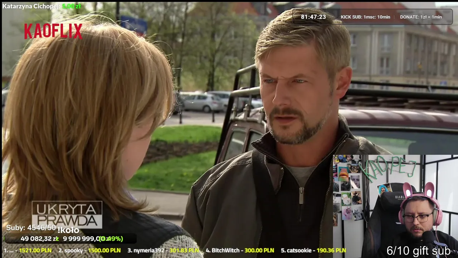Click the "!koło" command text

[x=68, y=230]
